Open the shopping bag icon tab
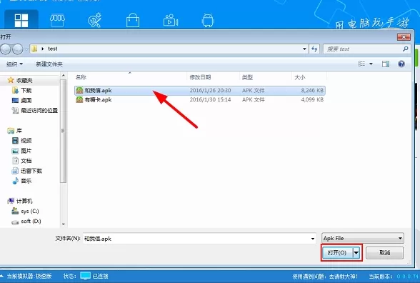420x283 pixels. click(133, 20)
